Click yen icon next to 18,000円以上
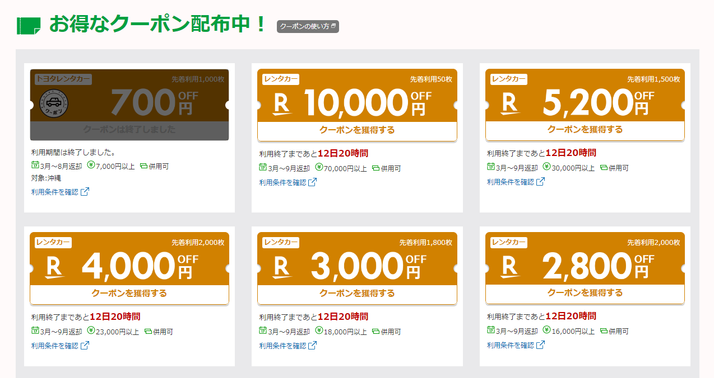The image size is (714, 378). (x=319, y=330)
